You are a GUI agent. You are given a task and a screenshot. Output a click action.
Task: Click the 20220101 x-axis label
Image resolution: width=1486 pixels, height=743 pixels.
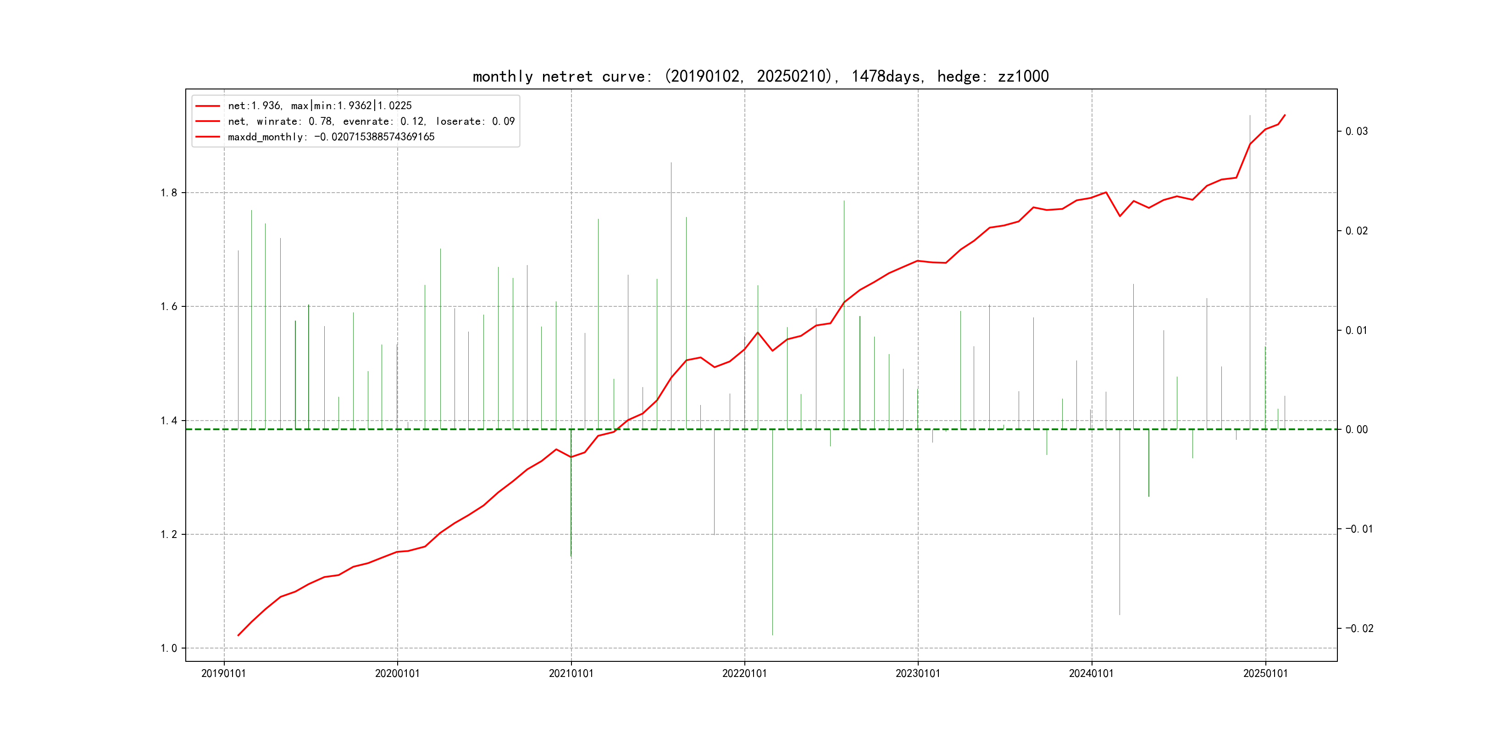click(x=745, y=673)
